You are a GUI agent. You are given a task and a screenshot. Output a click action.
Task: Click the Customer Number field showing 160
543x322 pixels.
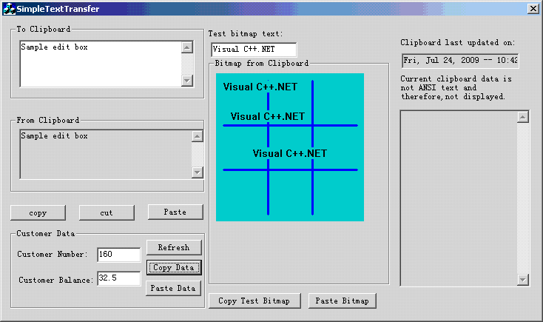[119, 255]
